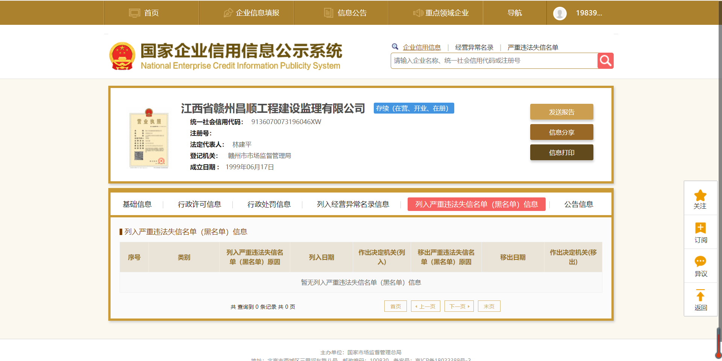The height and width of the screenshot is (361, 722).
Task: Focus the enterprise name search input field
Action: [494, 61]
